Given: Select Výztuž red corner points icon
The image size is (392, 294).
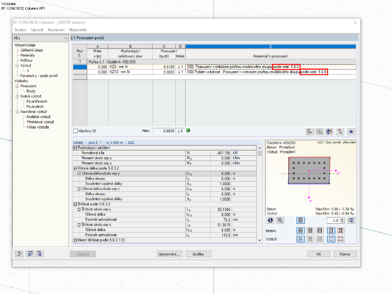Looking at the screenshot, I should [x=331, y=239].
